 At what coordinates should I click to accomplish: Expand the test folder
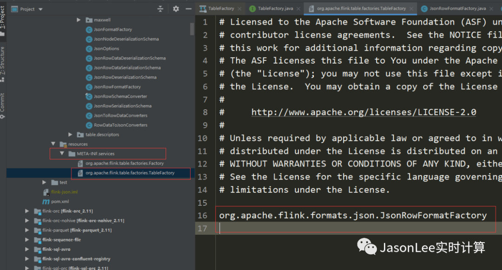point(45,182)
